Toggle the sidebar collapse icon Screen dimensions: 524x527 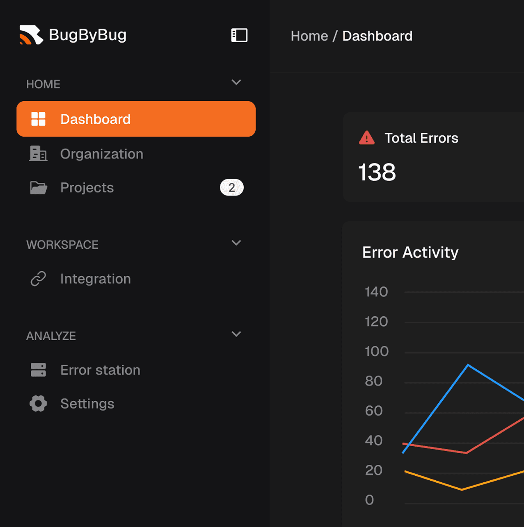(x=239, y=35)
